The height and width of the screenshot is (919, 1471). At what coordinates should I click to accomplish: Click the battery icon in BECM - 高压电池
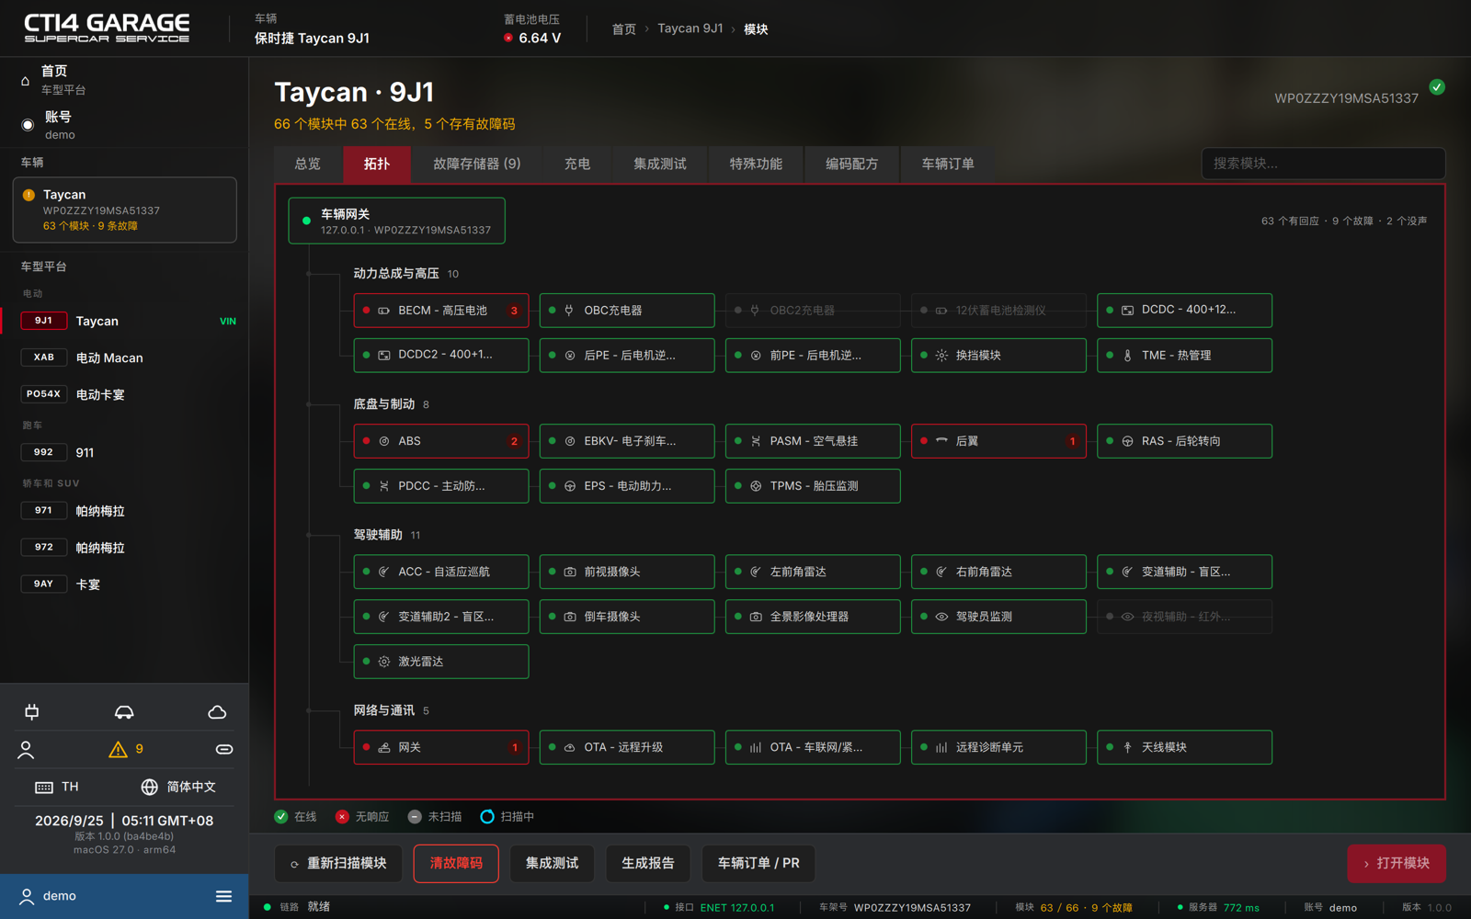pos(384,311)
